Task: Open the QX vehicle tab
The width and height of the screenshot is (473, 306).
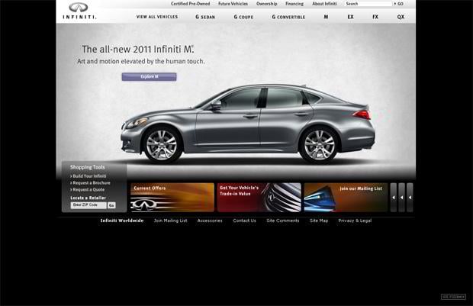Action: click(x=401, y=16)
